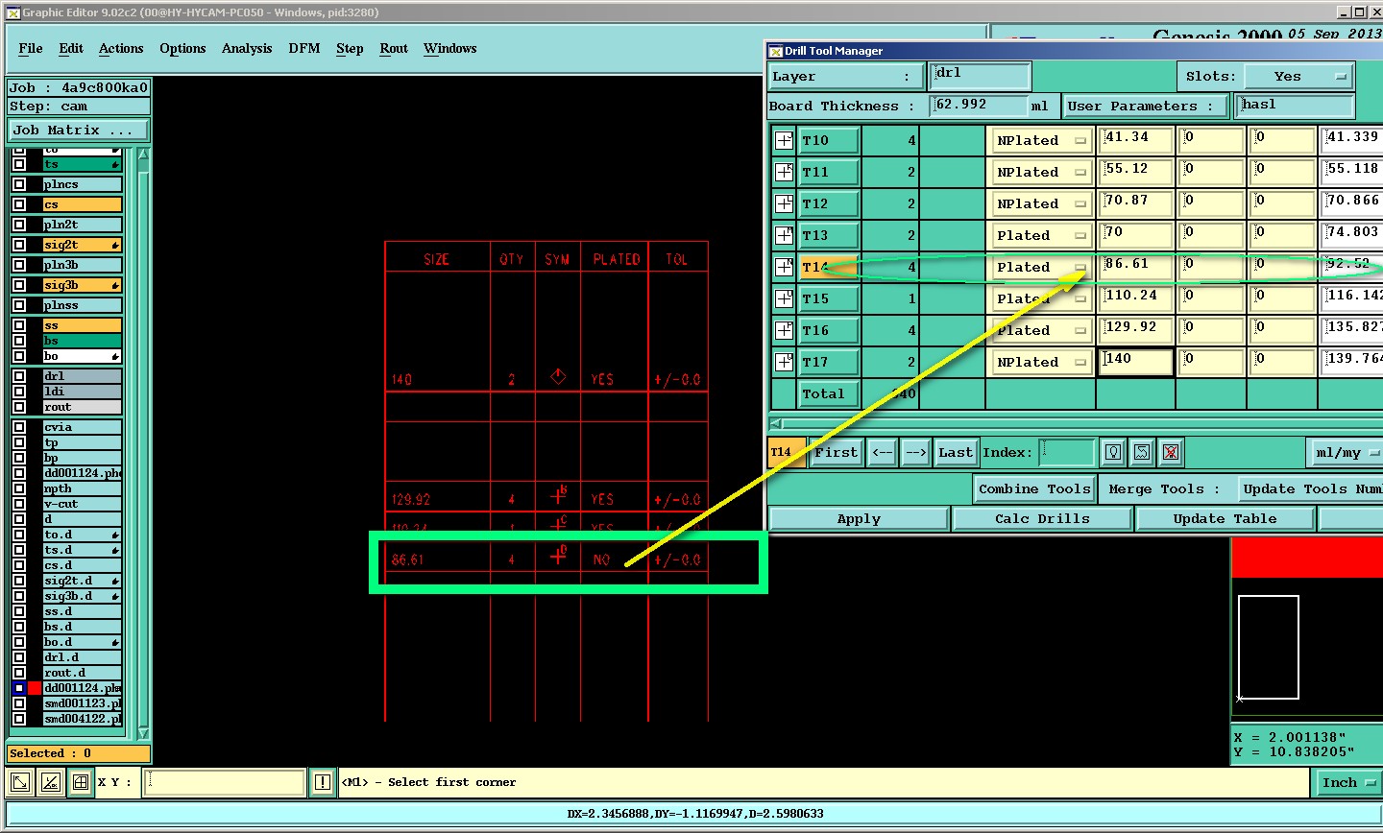
Task: Click the Calc Drills button
Action: click(x=1042, y=518)
